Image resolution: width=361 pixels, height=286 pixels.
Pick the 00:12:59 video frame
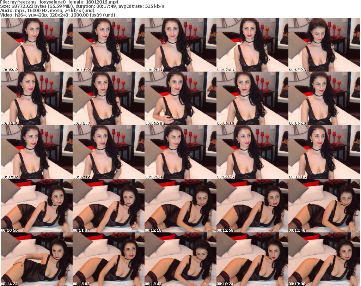pyautogui.click(x=252, y=206)
